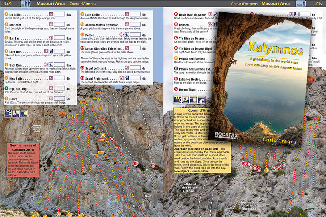326x217 pixels.
Task: Check the Iamas Glou-Glou Extension tick box
Action: tap(135, 48)
